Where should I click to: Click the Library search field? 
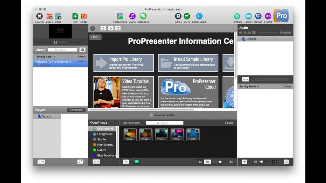(x=62, y=50)
